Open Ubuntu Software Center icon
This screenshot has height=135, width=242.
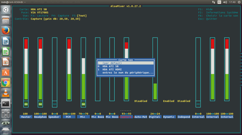[5, 72]
